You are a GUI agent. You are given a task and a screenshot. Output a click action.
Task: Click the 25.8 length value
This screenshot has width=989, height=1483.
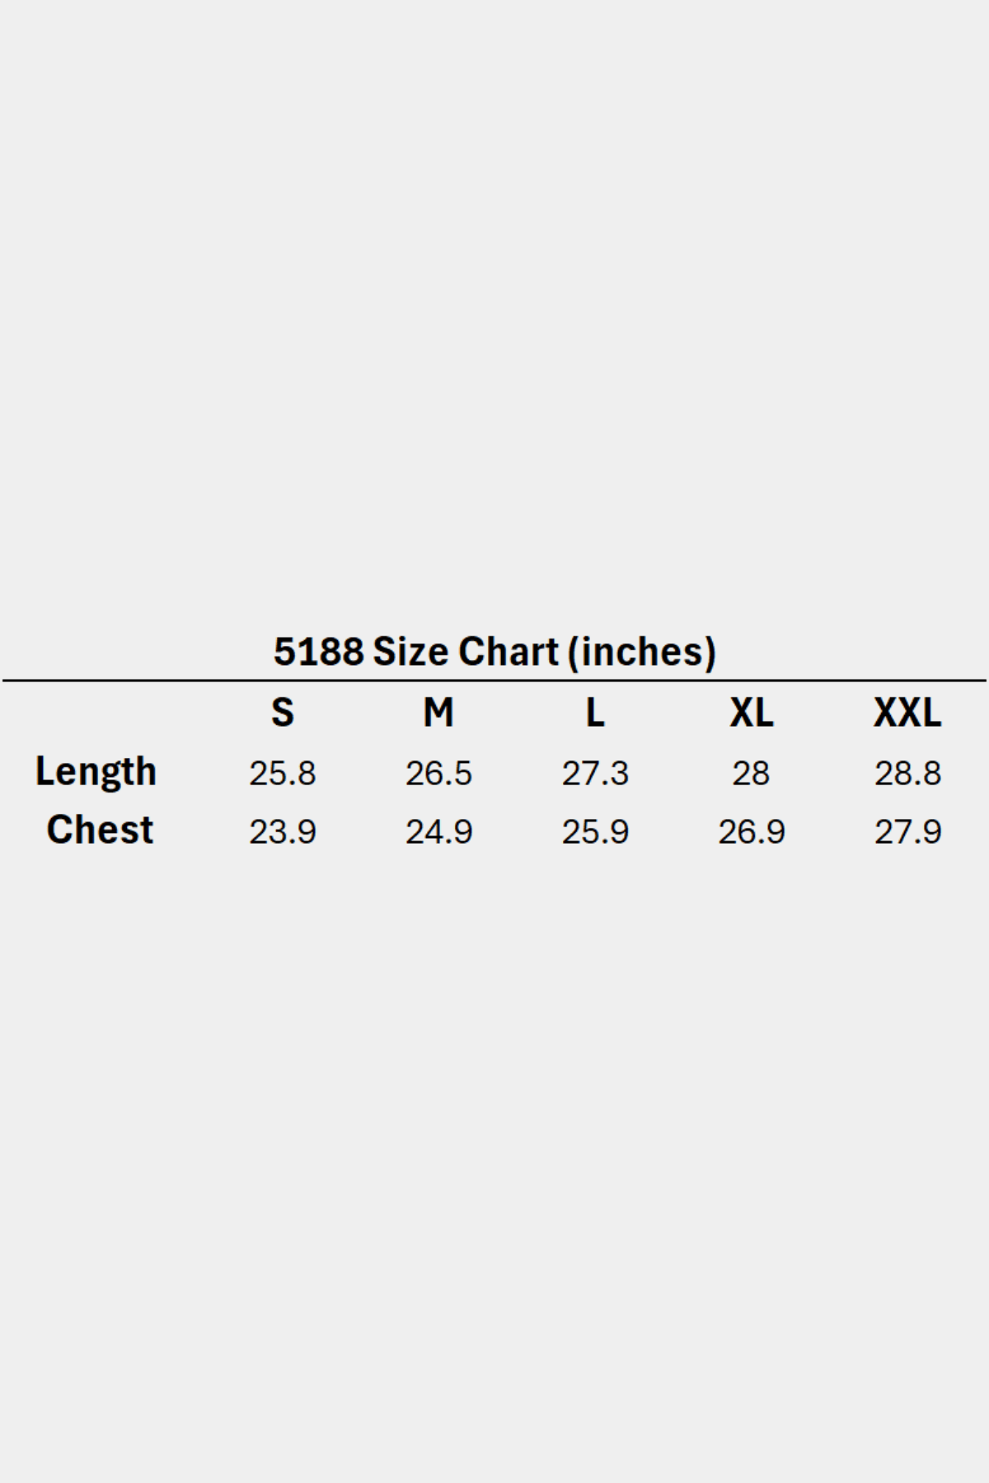[x=282, y=774]
